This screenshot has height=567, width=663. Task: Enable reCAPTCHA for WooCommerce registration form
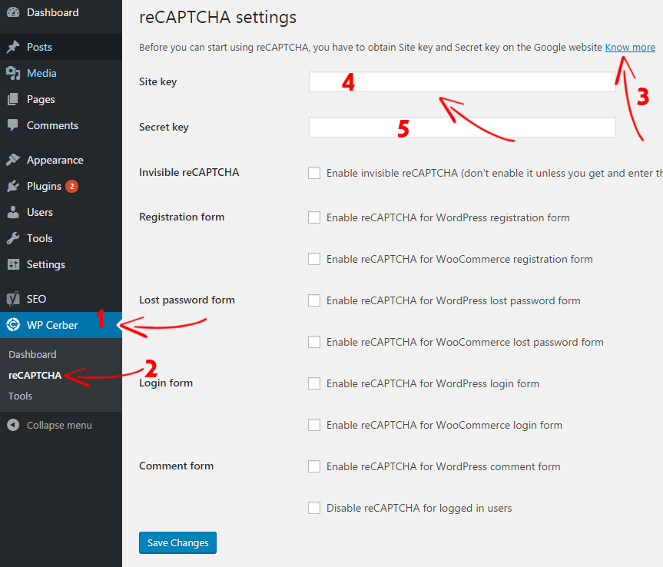click(x=314, y=259)
